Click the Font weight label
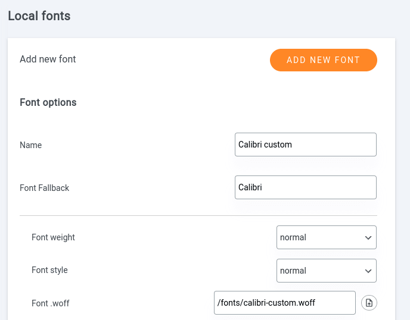 (53, 237)
